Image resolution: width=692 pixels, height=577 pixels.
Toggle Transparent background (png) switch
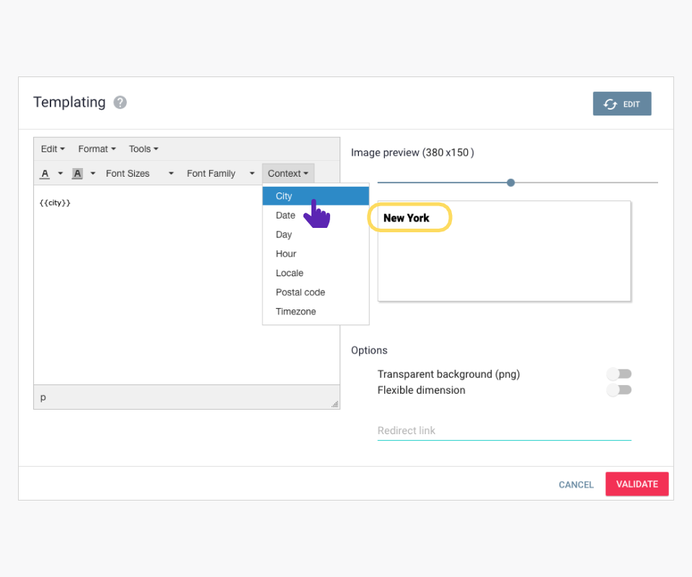click(619, 374)
